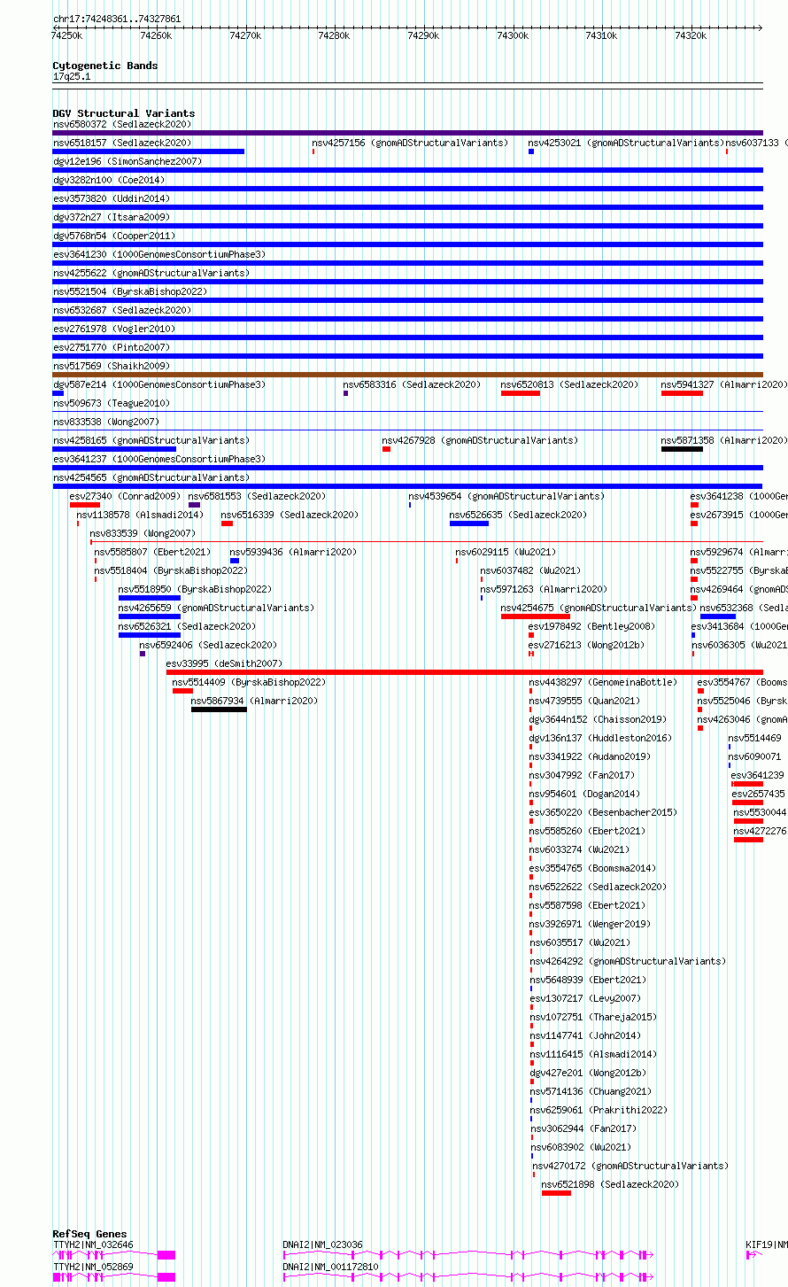Open nsv4539654 gnomAD label
This screenshot has height=1287, width=788.
pos(506,497)
